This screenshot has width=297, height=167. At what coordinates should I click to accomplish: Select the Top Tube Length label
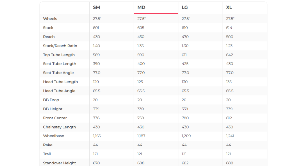point(59,55)
